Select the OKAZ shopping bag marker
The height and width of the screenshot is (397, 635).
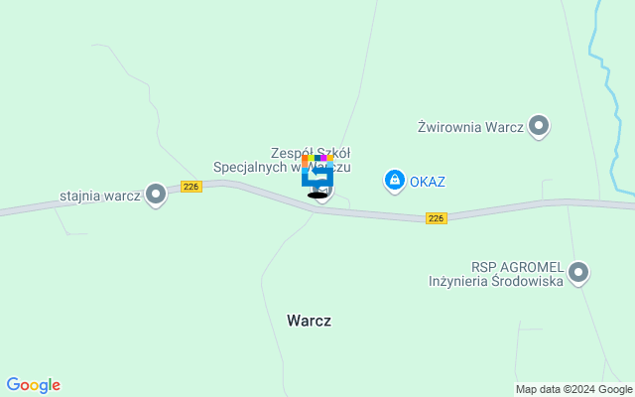coord(395,181)
